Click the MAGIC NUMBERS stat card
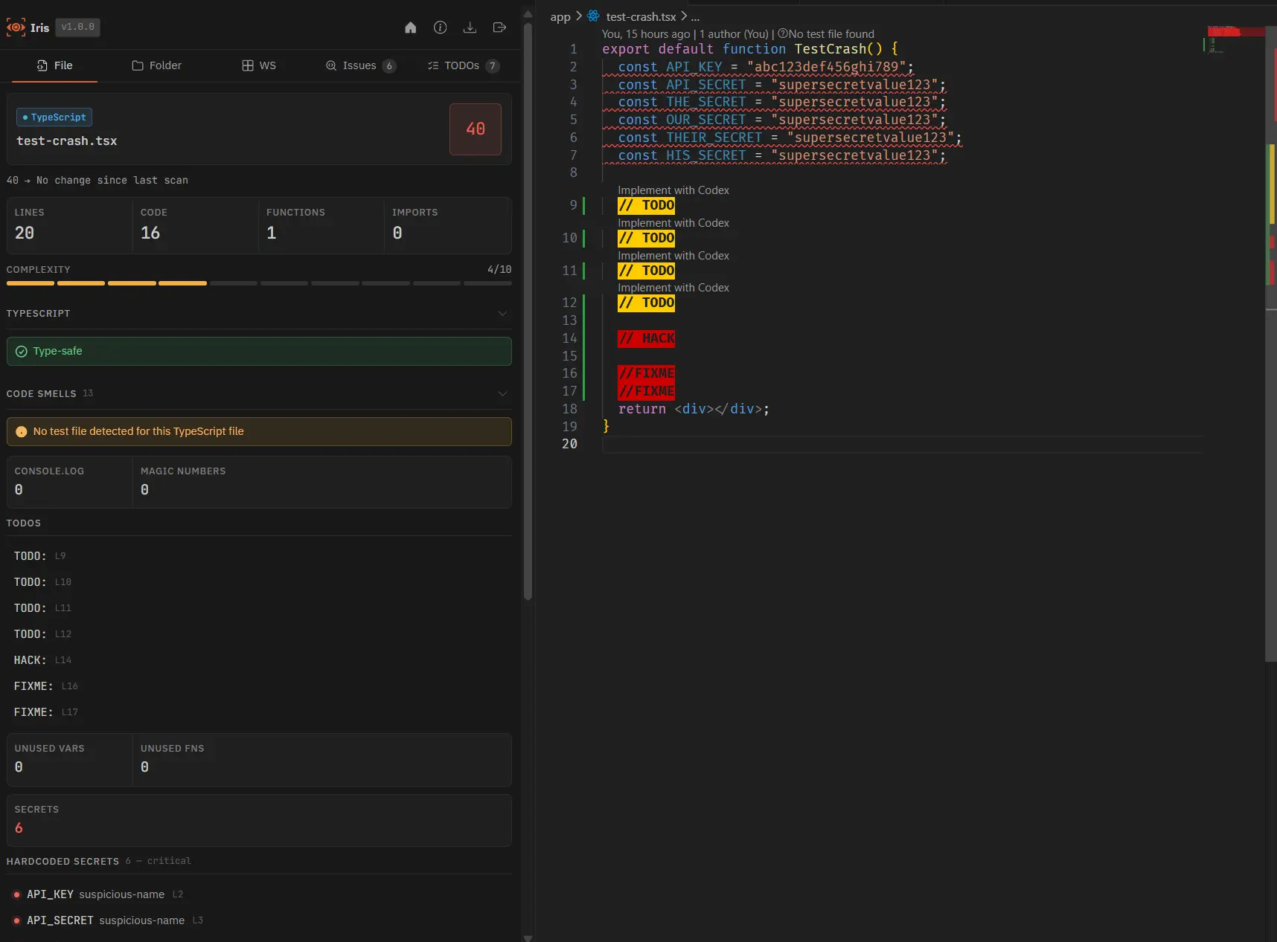Screen dimensions: 1277x942 tap(321, 483)
